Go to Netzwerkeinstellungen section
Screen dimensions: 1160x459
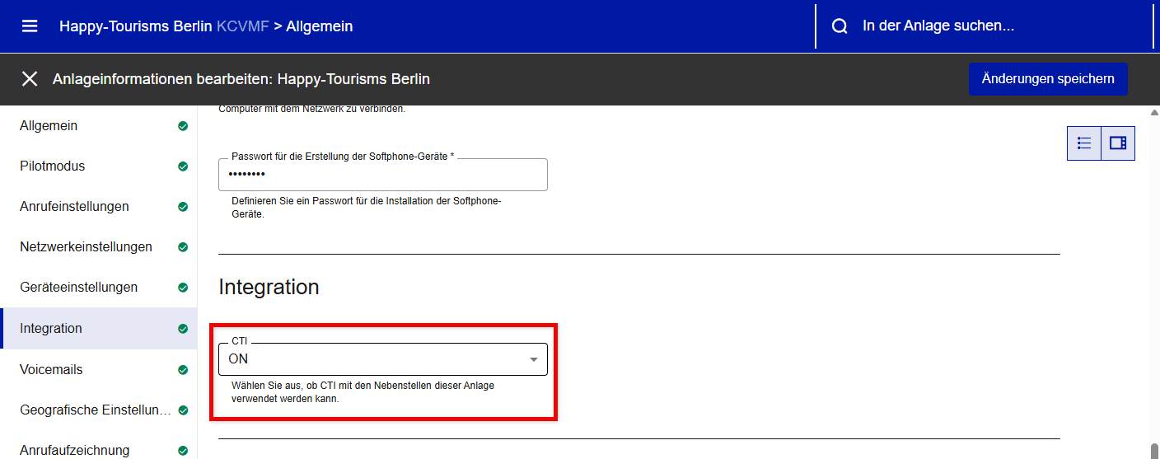tap(86, 246)
